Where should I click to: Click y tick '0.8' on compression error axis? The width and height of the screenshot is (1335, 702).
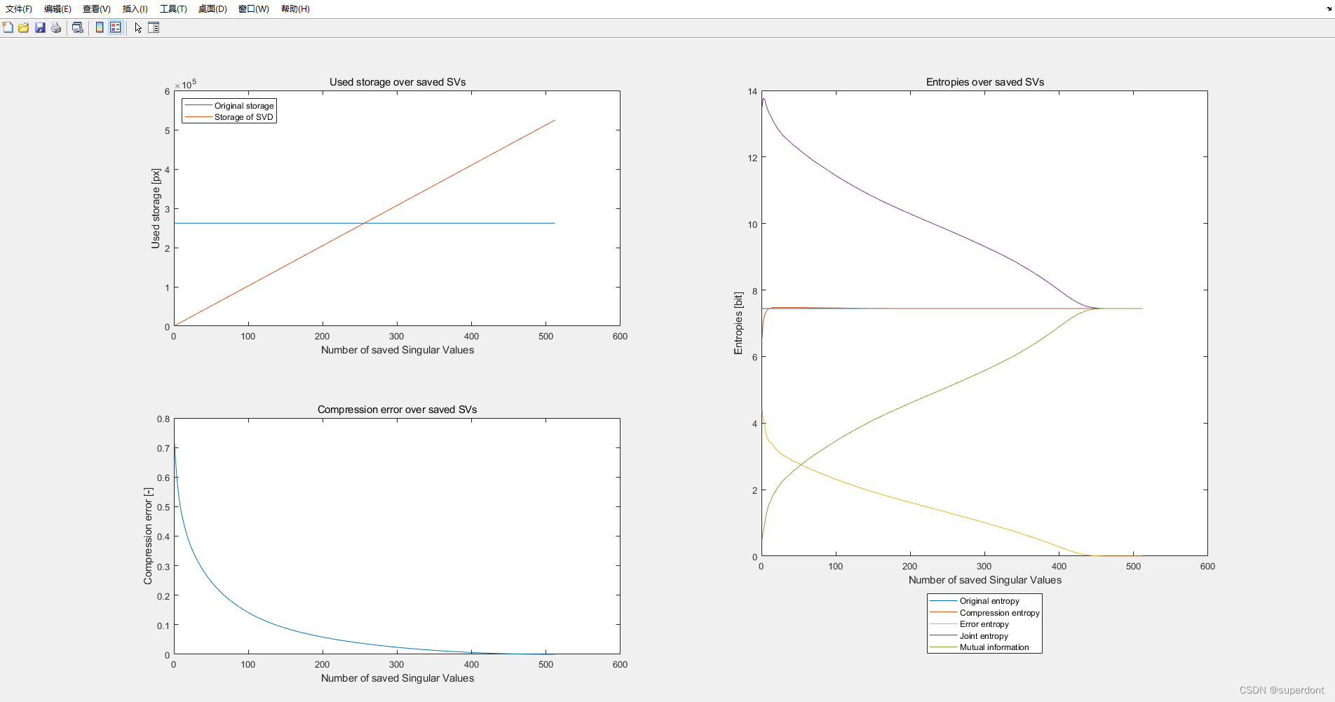[x=163, y=419]
